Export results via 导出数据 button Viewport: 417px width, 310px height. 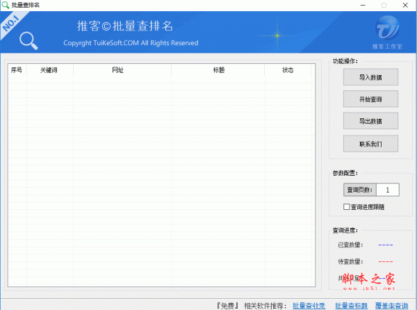pos(370,122)
